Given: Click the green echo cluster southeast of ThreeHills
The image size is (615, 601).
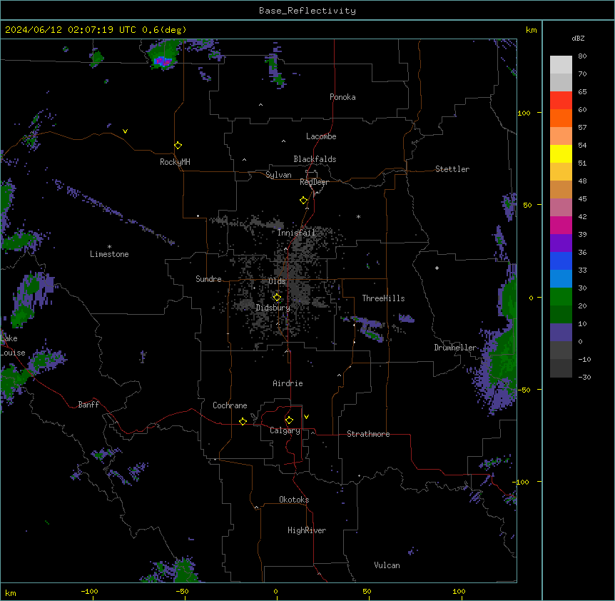Looking at the screenshot, I should (x=374, y=335).
